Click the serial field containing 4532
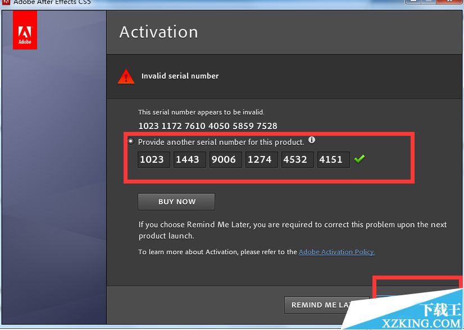 click(297, 160)
